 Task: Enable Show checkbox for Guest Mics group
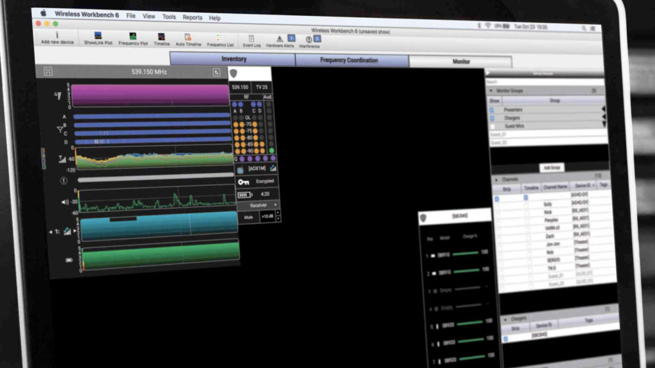click(x=492, y=126)
